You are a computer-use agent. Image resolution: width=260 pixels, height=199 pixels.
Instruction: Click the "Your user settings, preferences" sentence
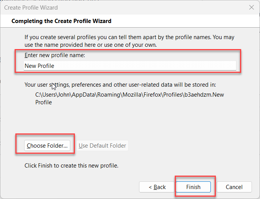click(x=120, y=85)
